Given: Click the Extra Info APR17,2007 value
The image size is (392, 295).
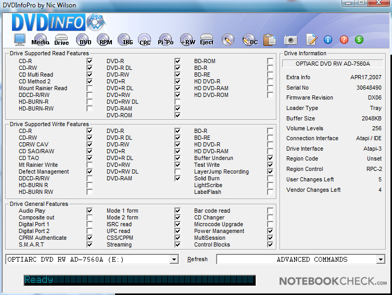Looking at the screenshot, I should click(366, 77).
